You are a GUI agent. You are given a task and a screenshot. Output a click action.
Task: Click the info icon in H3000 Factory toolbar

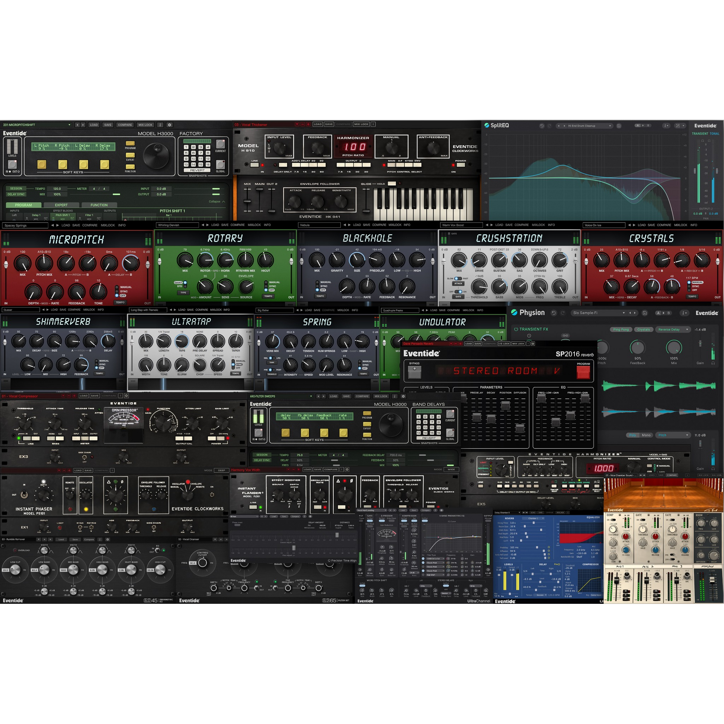(x=160, y=125)
